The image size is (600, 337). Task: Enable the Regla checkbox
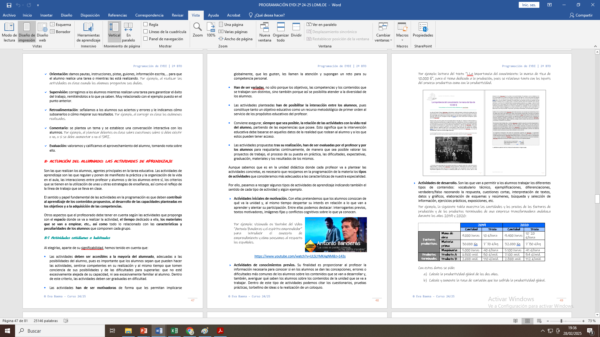146,24
